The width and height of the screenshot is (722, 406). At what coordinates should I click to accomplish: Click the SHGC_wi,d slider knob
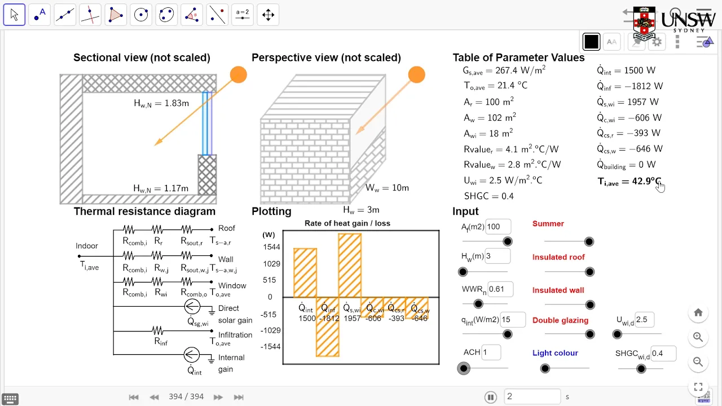pyautogui.click(x=641, y=369)
